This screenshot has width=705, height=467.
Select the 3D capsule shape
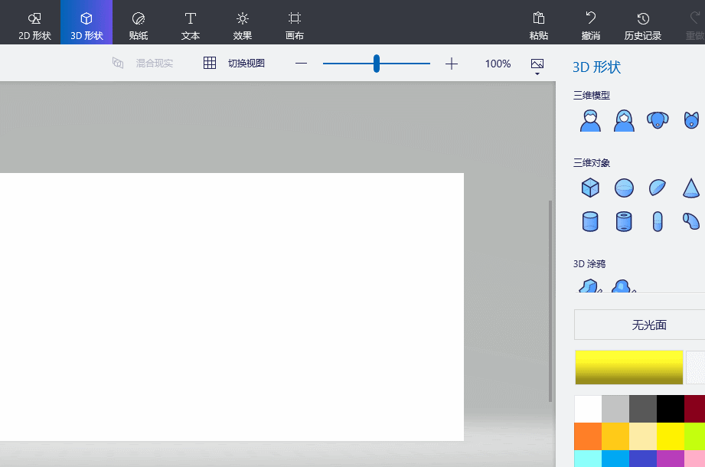tap(658, 221)
